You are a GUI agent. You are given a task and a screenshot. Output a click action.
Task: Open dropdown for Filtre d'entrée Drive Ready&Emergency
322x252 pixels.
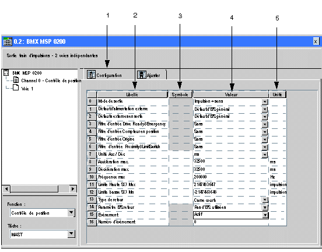[265, 124]
